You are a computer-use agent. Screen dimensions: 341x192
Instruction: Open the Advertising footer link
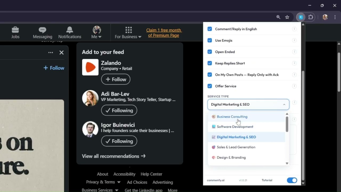163,182
